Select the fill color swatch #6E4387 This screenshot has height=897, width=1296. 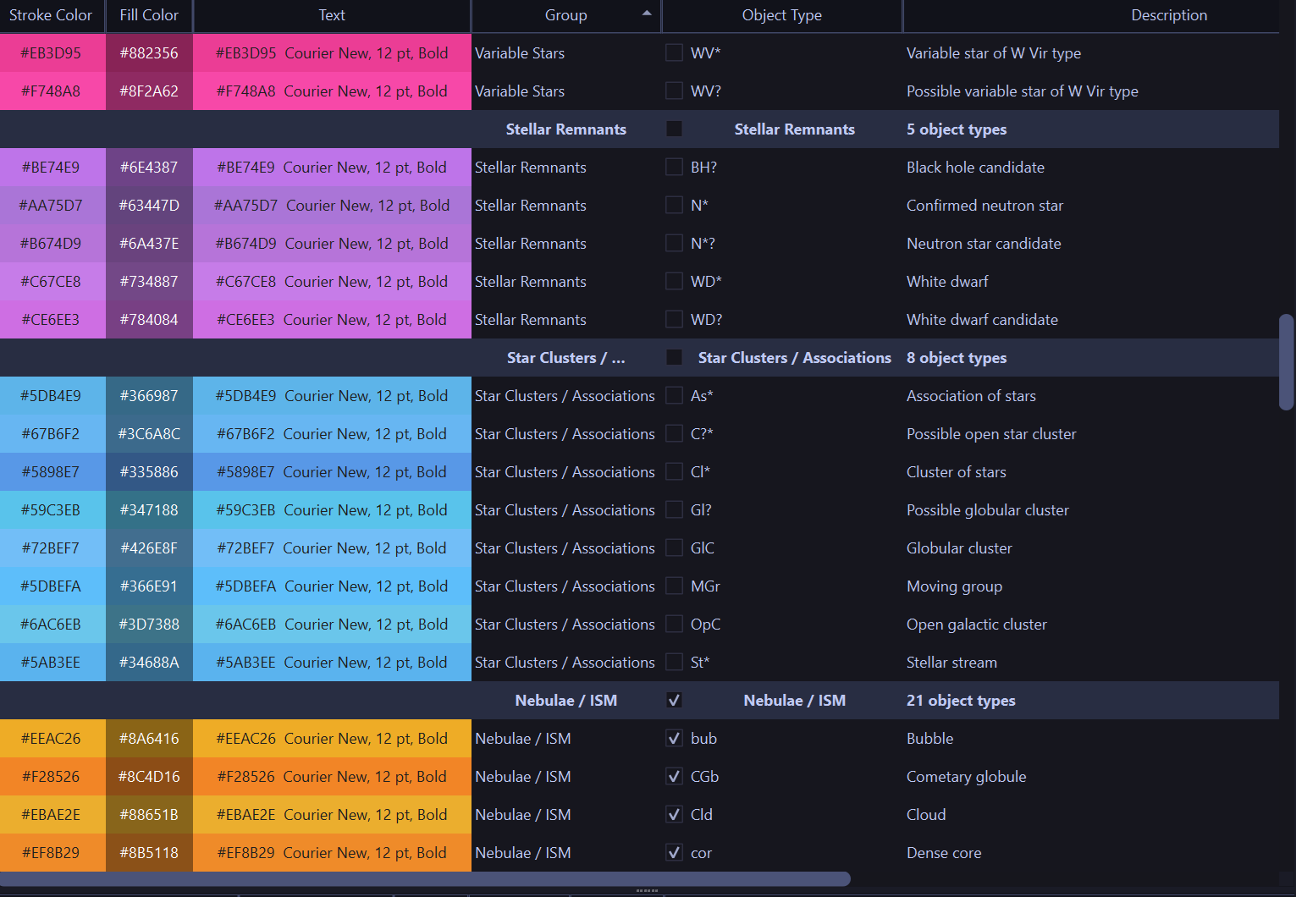pos(149,167)
